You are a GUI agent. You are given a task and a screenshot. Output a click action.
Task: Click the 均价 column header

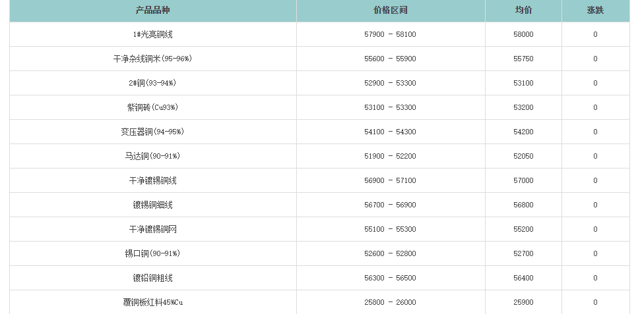[523, 11]
